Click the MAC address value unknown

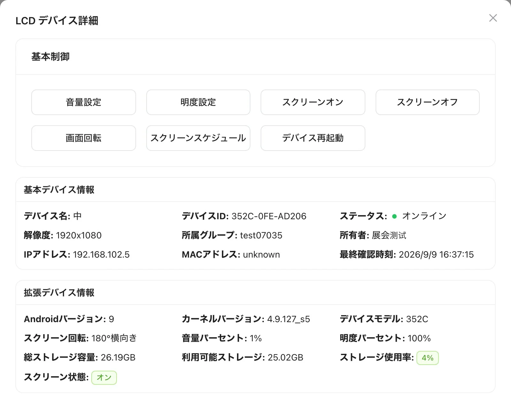pyautogui.click(x=262, y=255)
